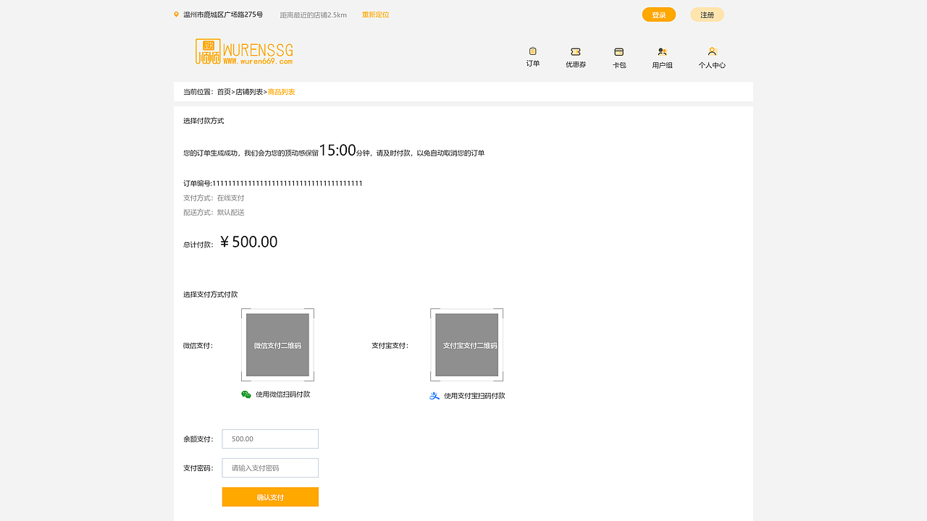Click the Alipay payment QR code
The height and width of the screenshot is (521, 927).
466,345
